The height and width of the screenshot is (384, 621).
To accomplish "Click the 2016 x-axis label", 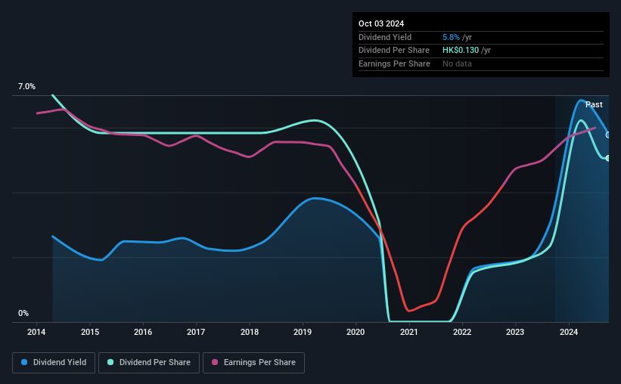I will (143, 332).
